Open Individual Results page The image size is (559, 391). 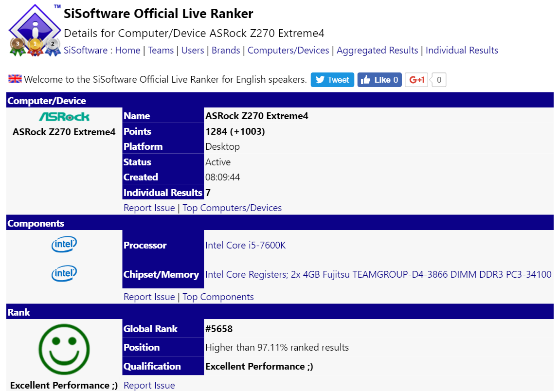click(462, 50)
